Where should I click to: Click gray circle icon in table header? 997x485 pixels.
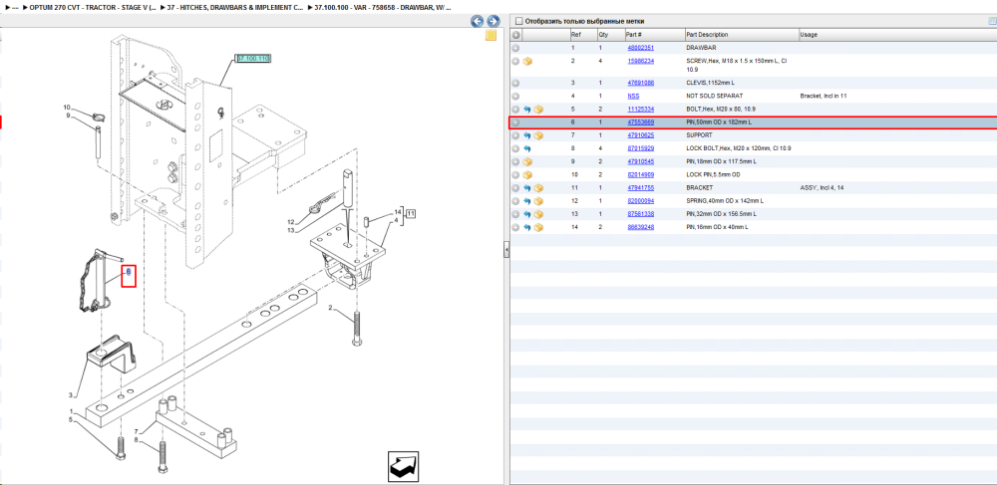point(515,35)
